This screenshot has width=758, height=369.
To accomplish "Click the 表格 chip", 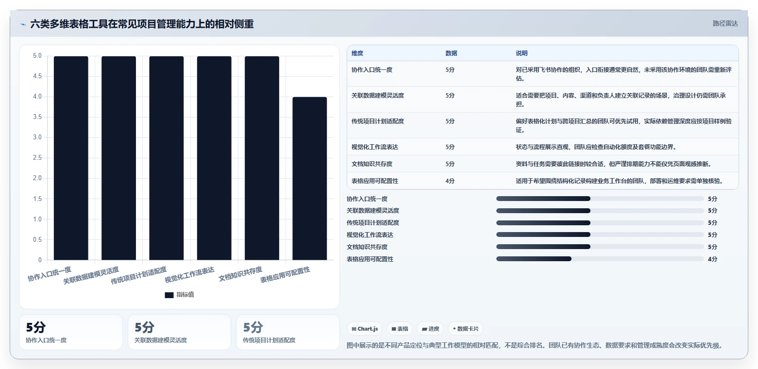I will point(400,329).
